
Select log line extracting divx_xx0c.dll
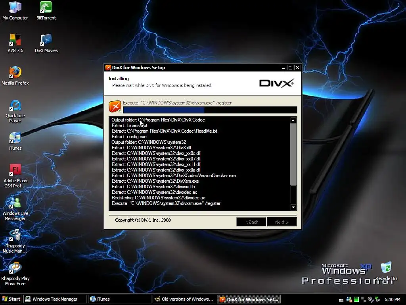click(156, 153)
